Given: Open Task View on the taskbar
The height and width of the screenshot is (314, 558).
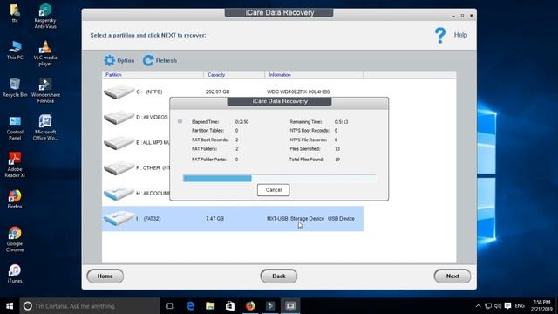Looking at the screenshot, I should tap(170, 306).
